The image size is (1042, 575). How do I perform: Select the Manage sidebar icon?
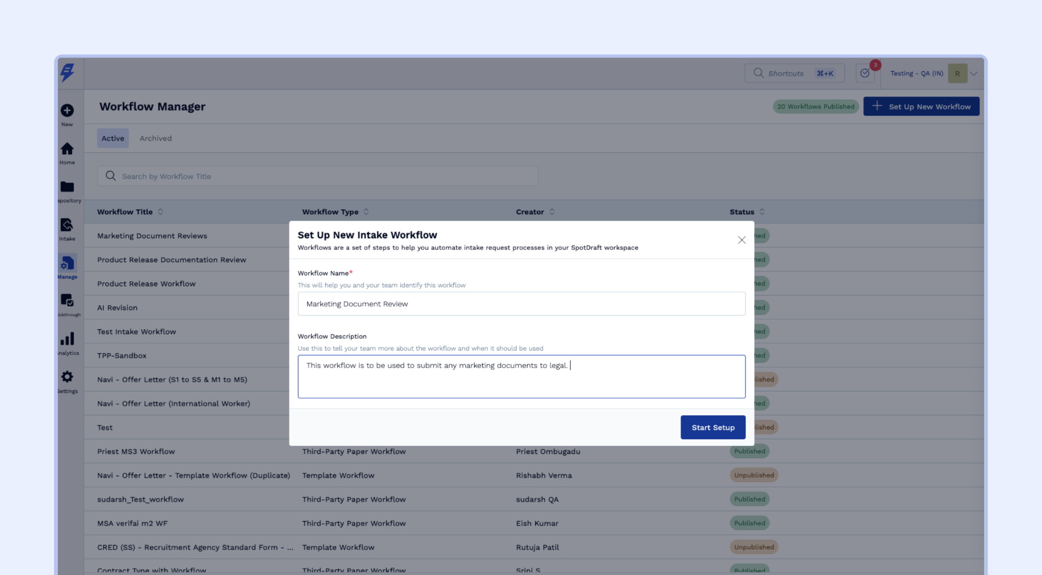(67, 264)
